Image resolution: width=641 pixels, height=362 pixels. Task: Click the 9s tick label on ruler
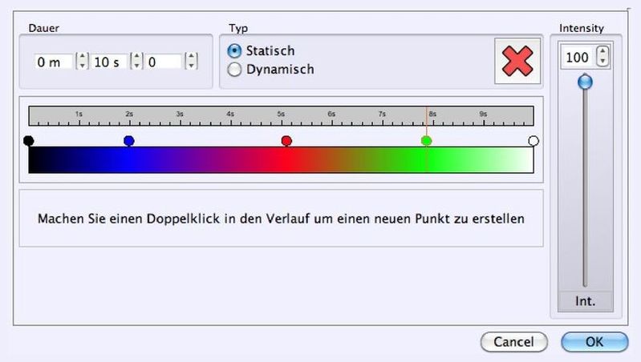click(x=483, y=114)
